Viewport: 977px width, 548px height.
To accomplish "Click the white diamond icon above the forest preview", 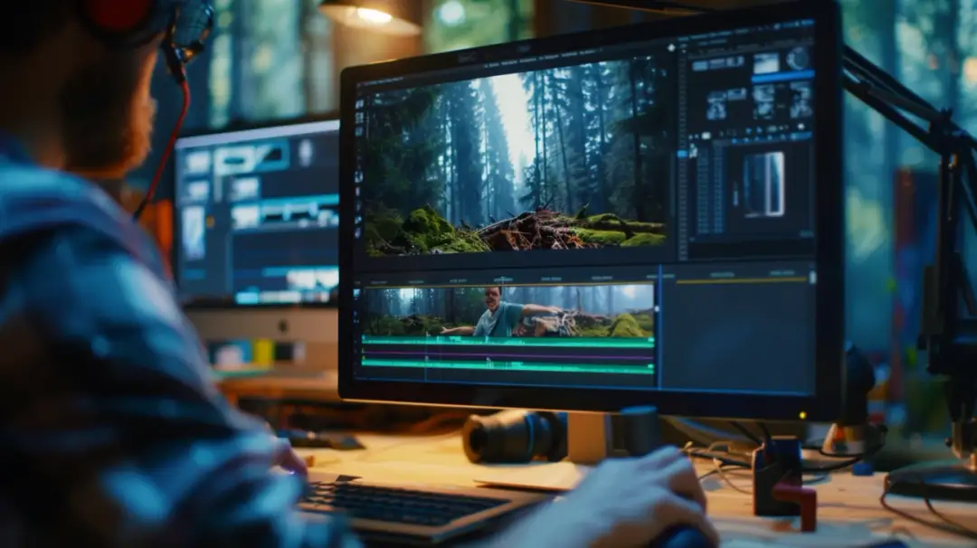I will [x=670, y=46].
